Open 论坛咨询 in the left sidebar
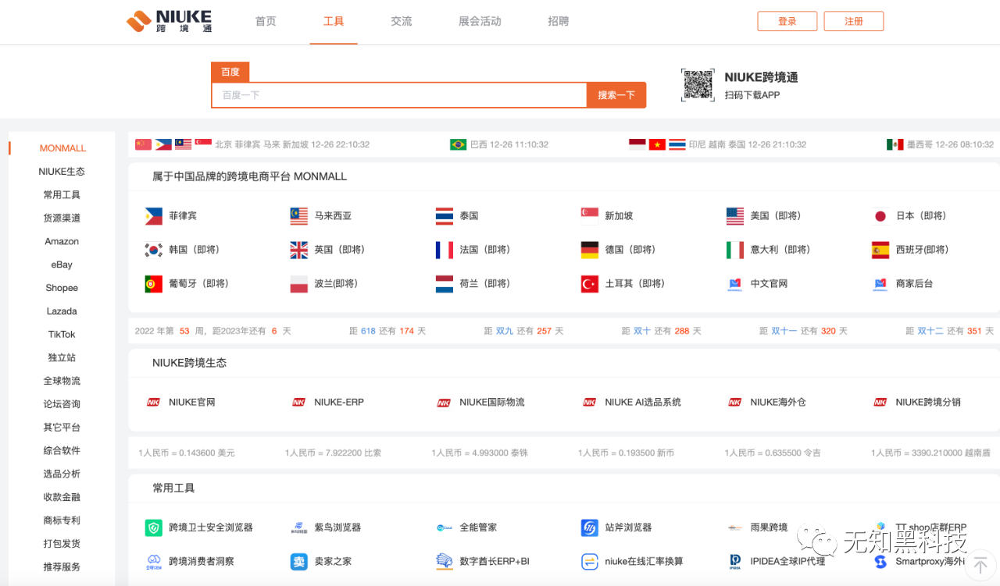This screenshot has width=1000, height=586. pos(62,404)
